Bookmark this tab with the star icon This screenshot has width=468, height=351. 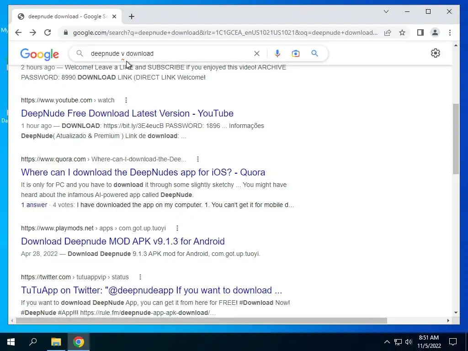pos(402,32)
